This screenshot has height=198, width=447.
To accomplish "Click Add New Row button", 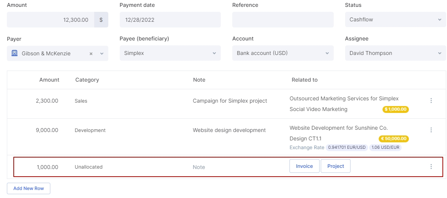I will [x=29, y=188].
